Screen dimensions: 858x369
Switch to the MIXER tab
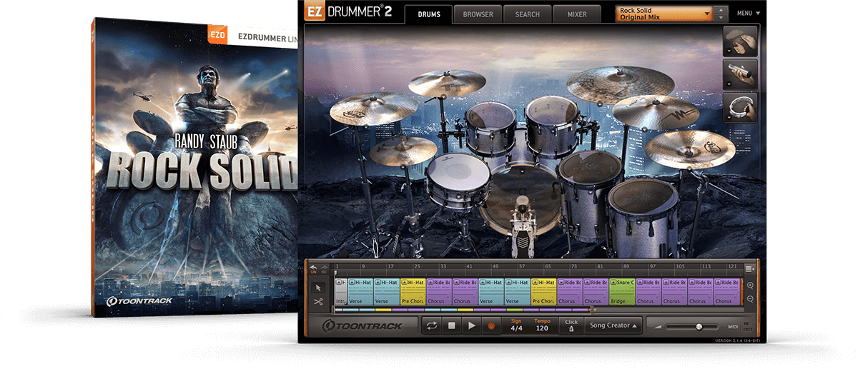click(577, 14)
